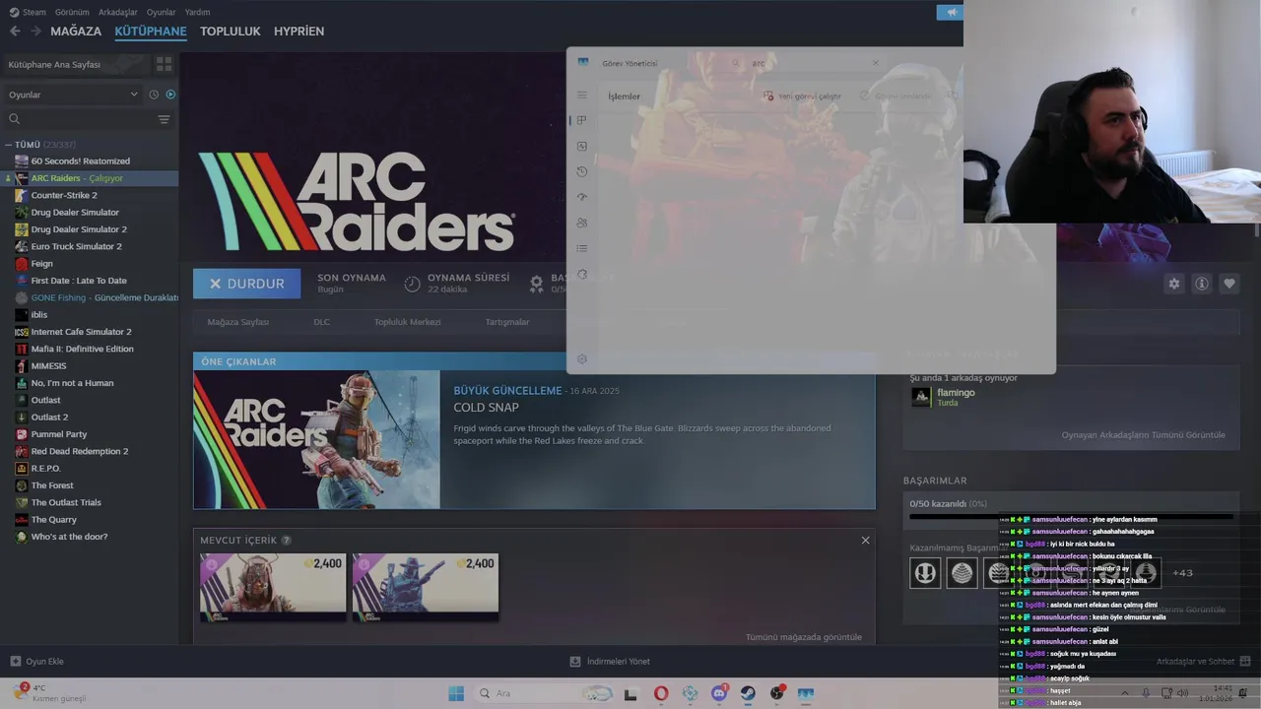Open the Windows Start menu
This screenshot has height=709, width=1261.
pyautogui.click(x=456, y=693)
